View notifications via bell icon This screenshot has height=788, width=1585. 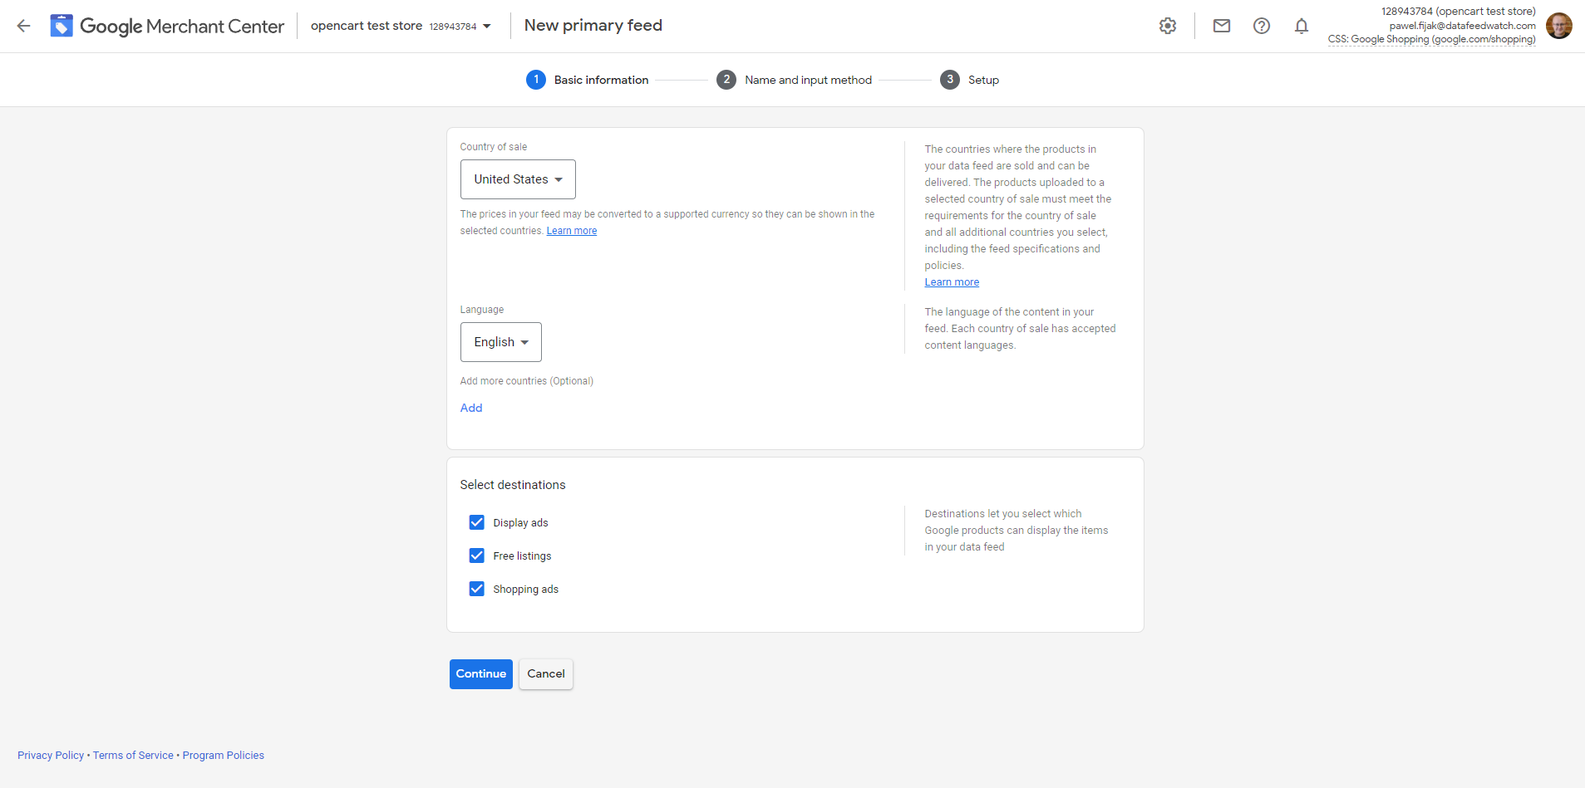(1301, 26)
